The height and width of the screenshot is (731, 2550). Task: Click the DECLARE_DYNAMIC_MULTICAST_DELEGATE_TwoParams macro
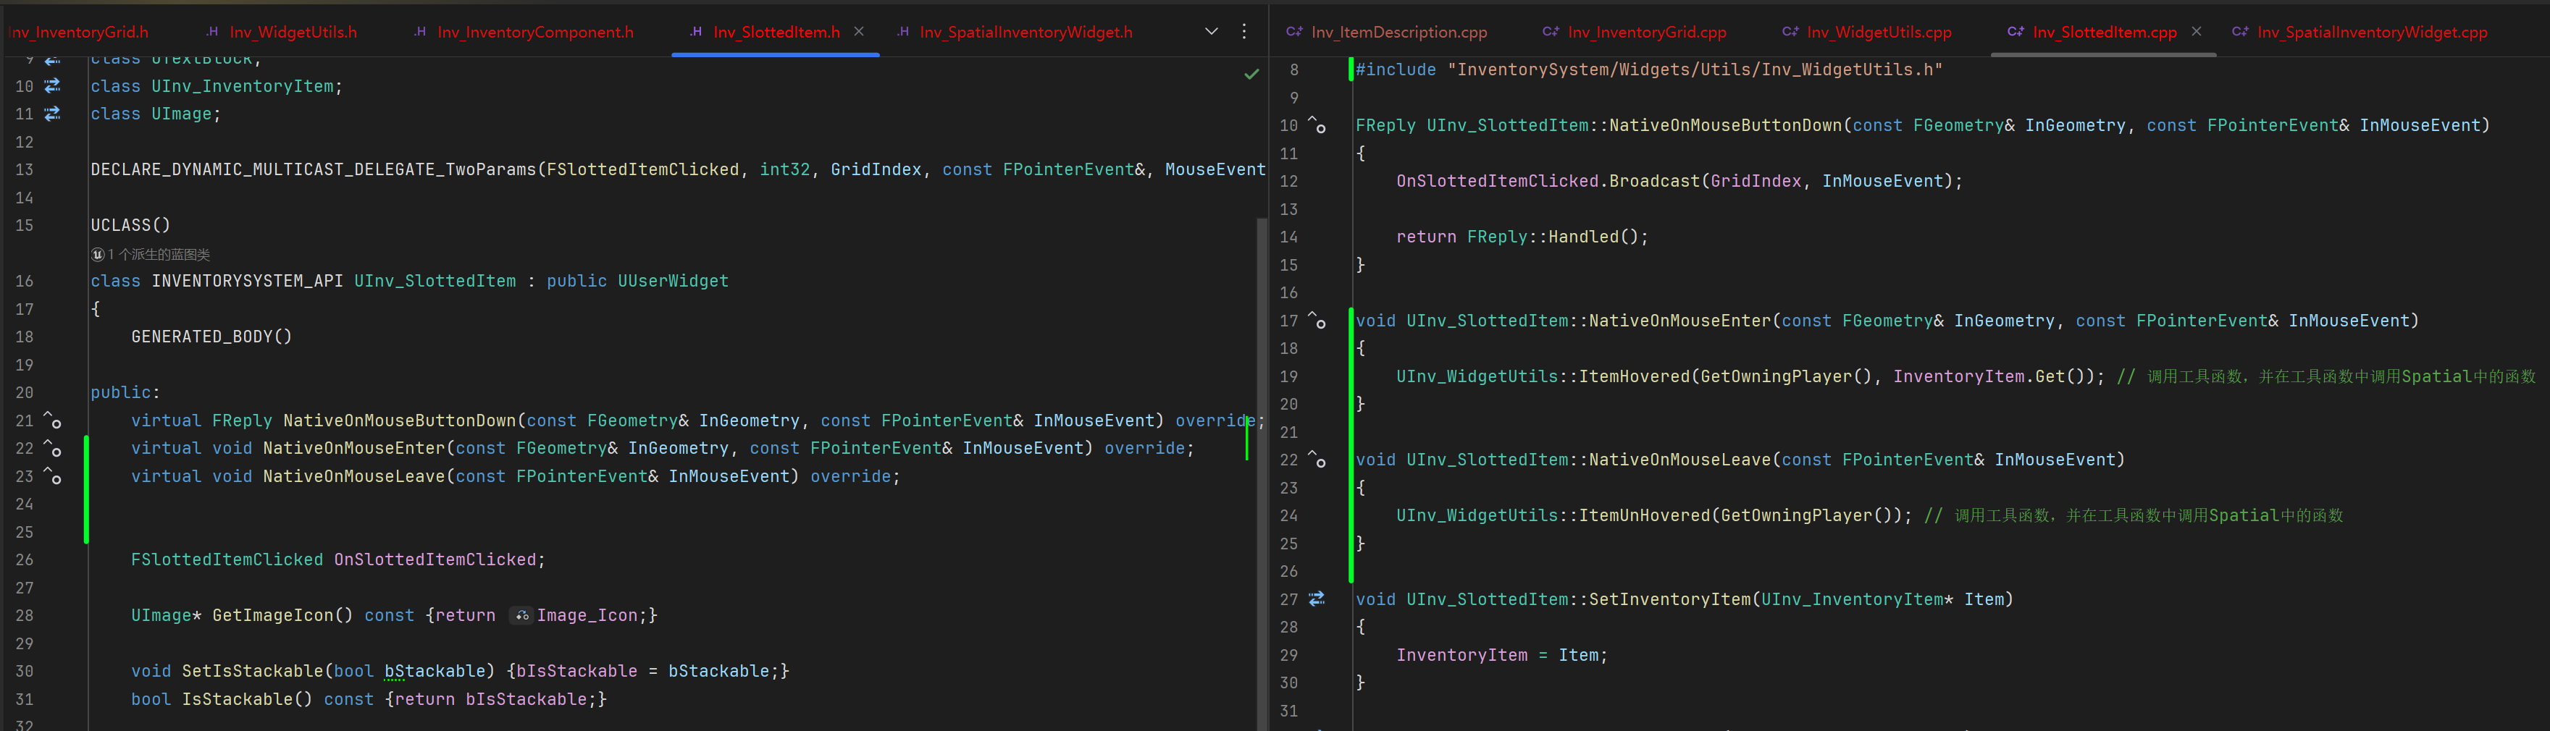tap(314, 169)
